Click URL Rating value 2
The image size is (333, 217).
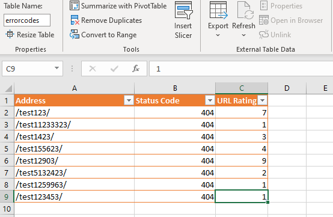point(242,173)
